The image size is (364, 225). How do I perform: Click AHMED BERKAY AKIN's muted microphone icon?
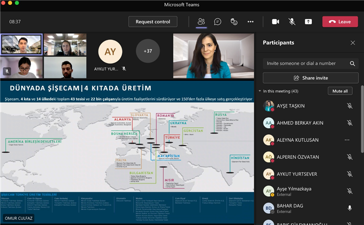[x=350, y=123]
